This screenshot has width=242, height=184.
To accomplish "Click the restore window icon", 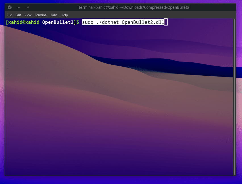I will (x=28, y=7).
